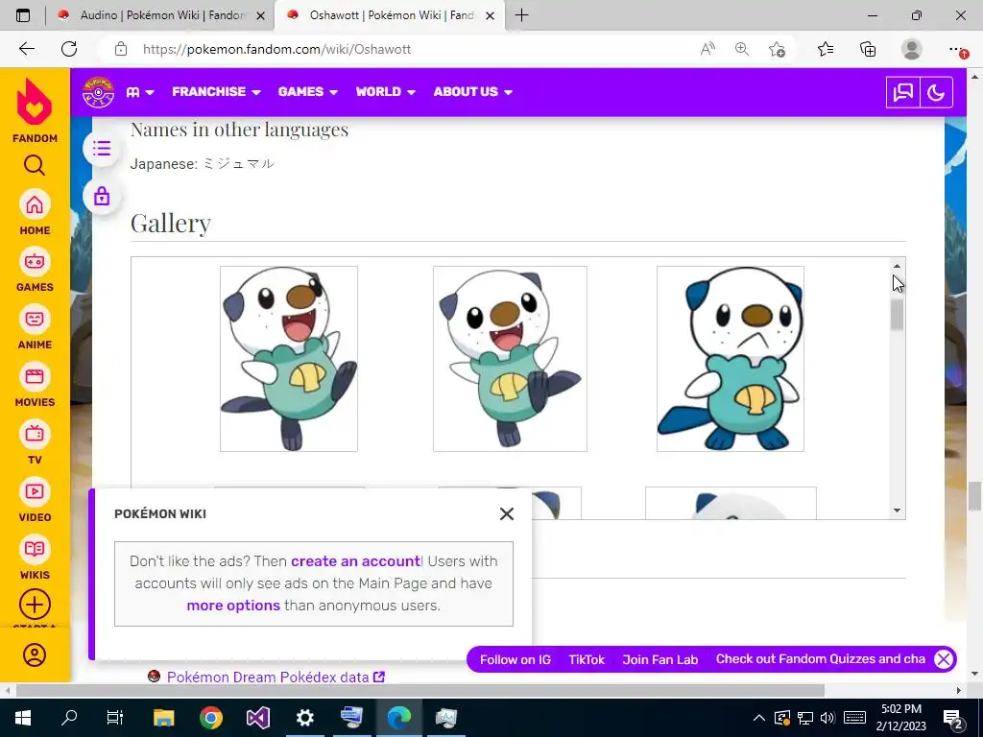Refresh the current page
The width and height of the screenshot is (983, 737).
69,49
